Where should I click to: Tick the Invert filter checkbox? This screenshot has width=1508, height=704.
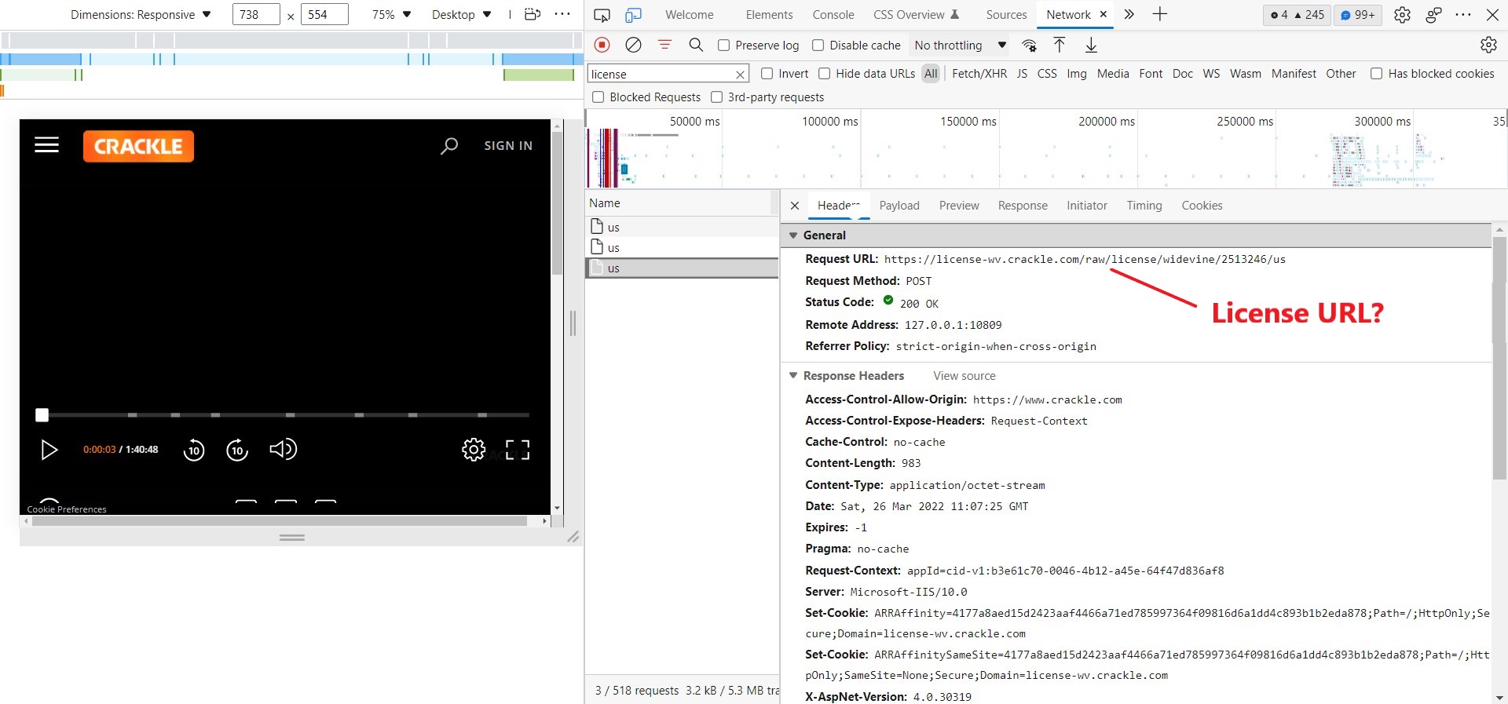coord(767,74)
